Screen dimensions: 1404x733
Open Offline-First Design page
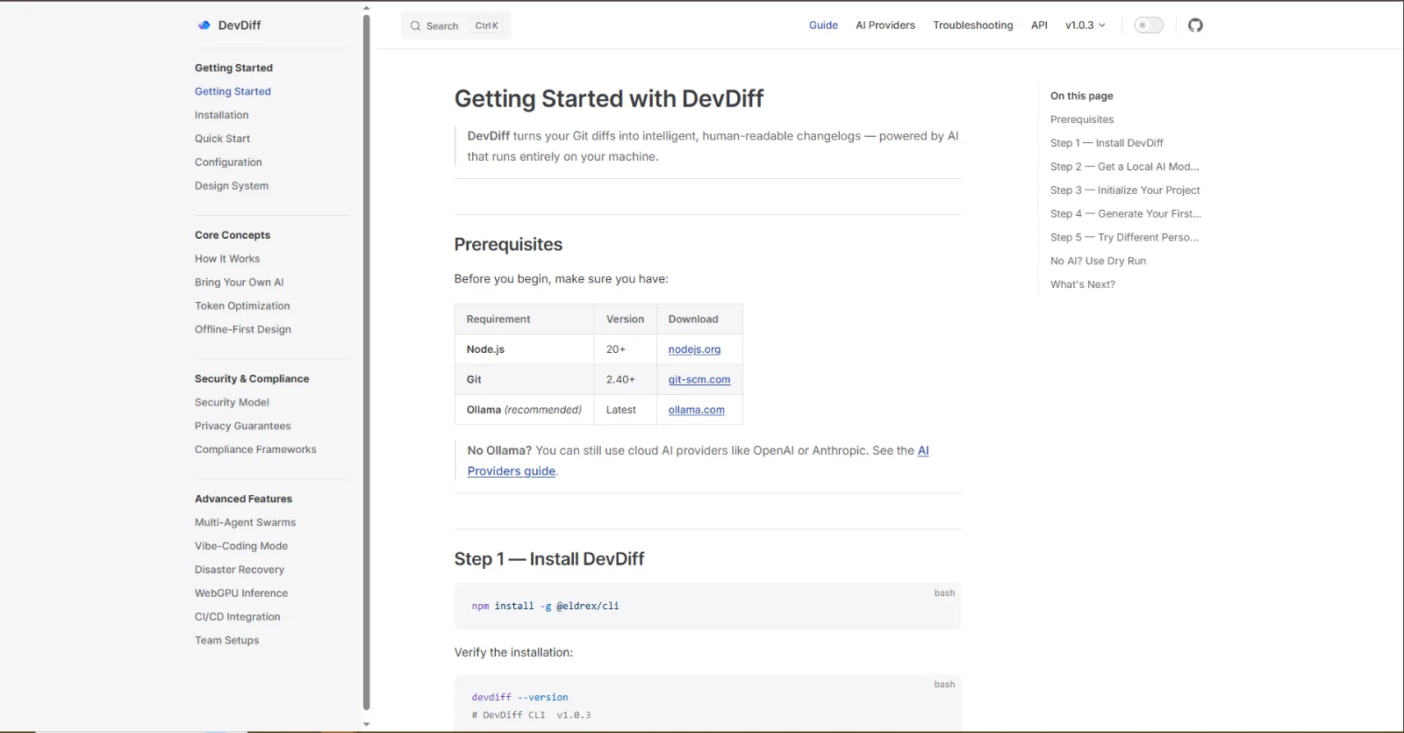coord(243,330)
